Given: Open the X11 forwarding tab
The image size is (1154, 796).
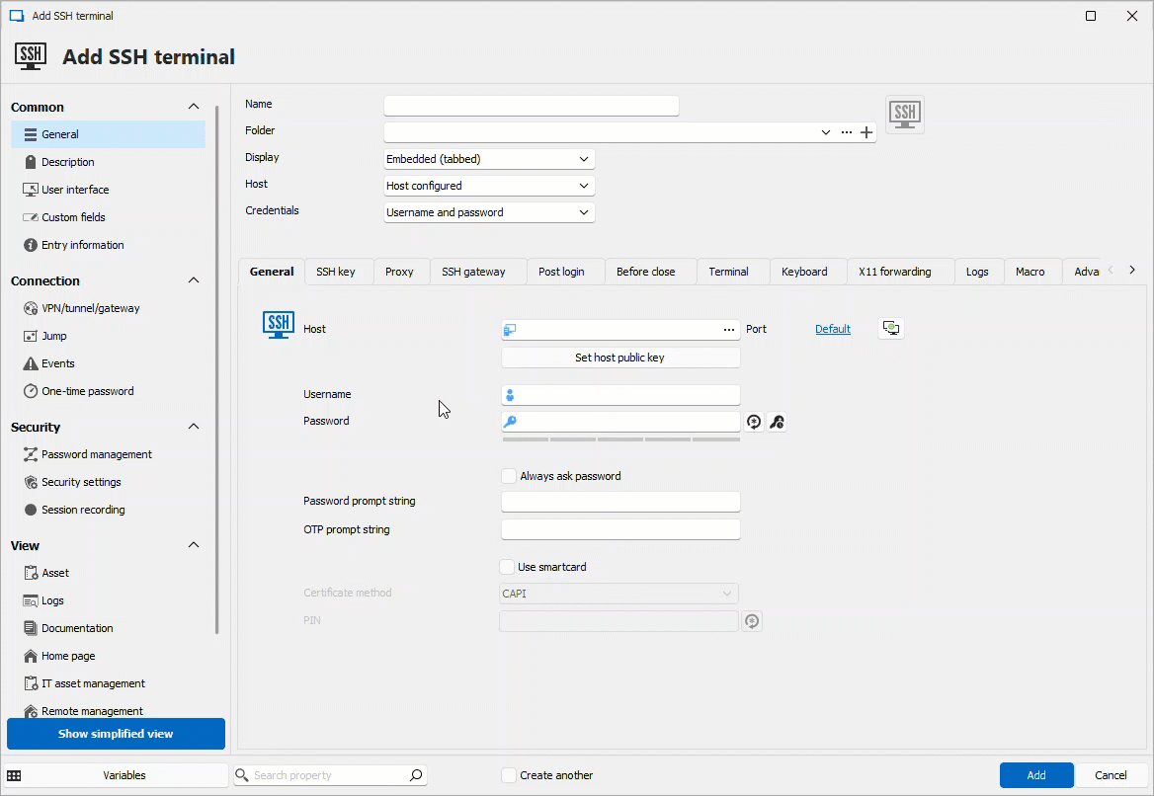Looking at the screenshot, I should (894, 272).
